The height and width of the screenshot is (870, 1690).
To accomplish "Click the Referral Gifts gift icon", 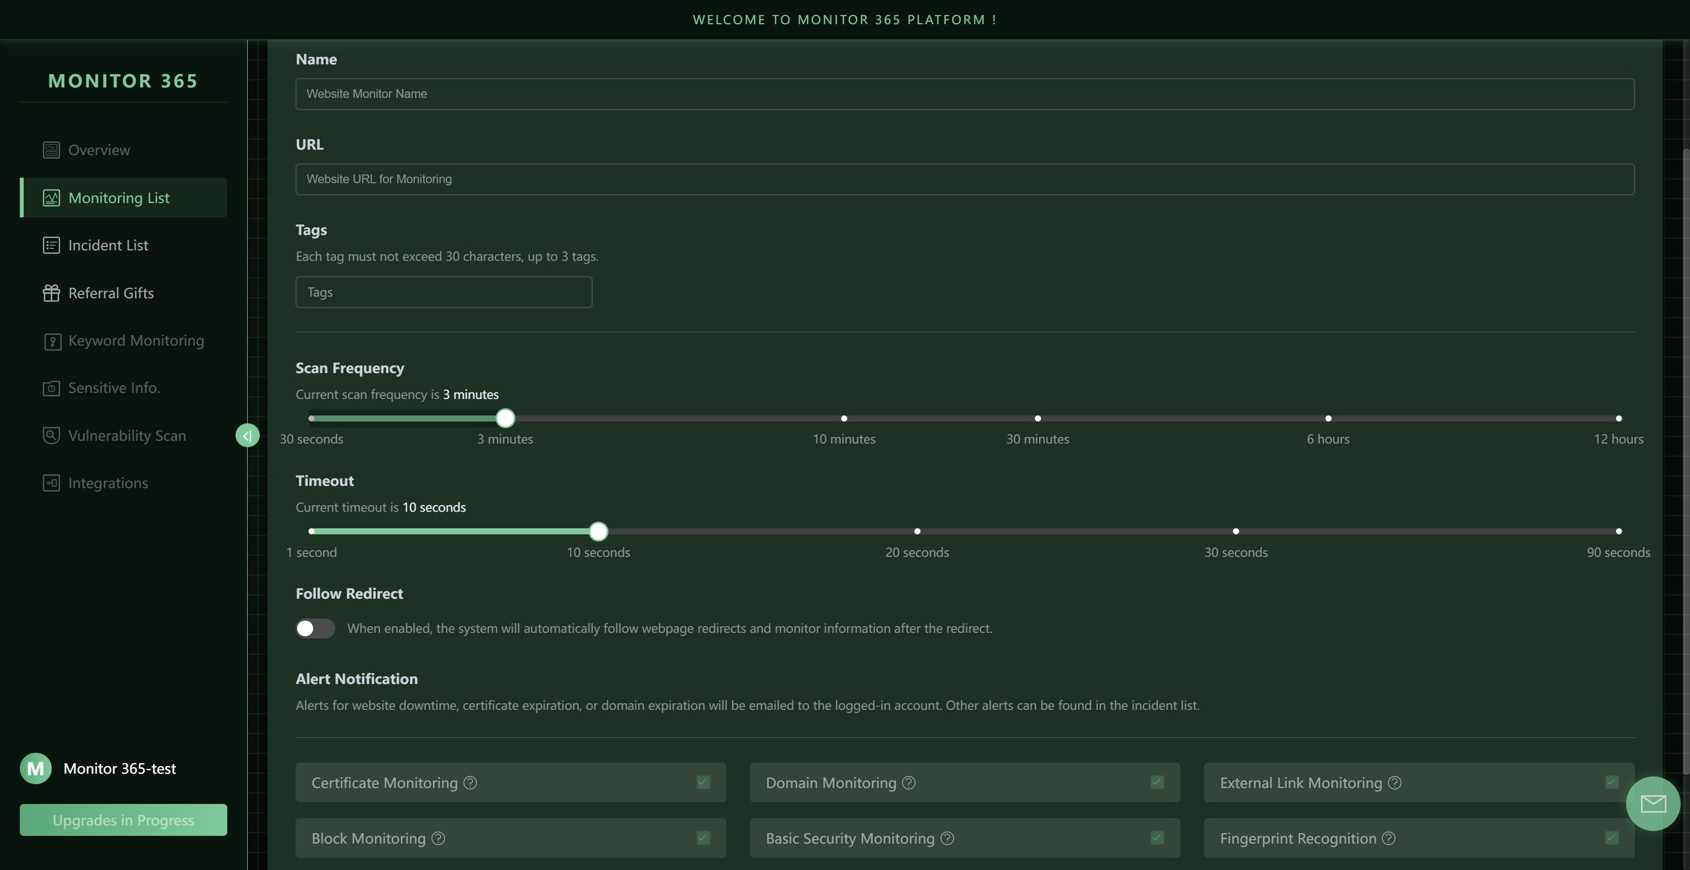I will [51, 293].
